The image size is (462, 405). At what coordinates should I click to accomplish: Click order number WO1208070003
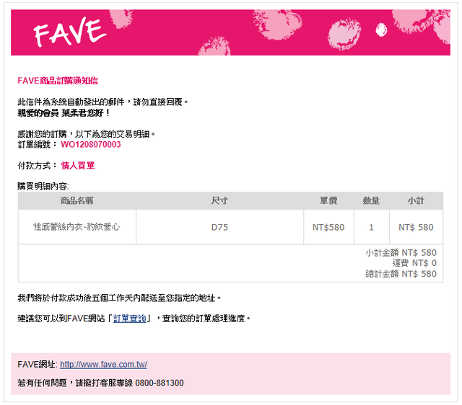(x=91, y=144)
